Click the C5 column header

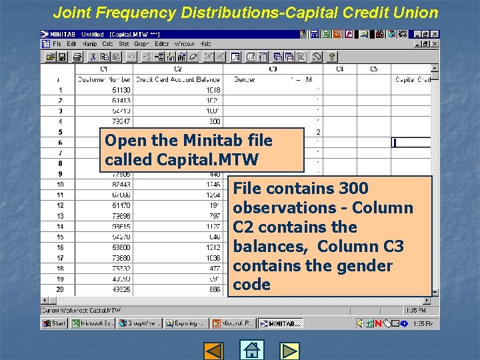(374, 69)
